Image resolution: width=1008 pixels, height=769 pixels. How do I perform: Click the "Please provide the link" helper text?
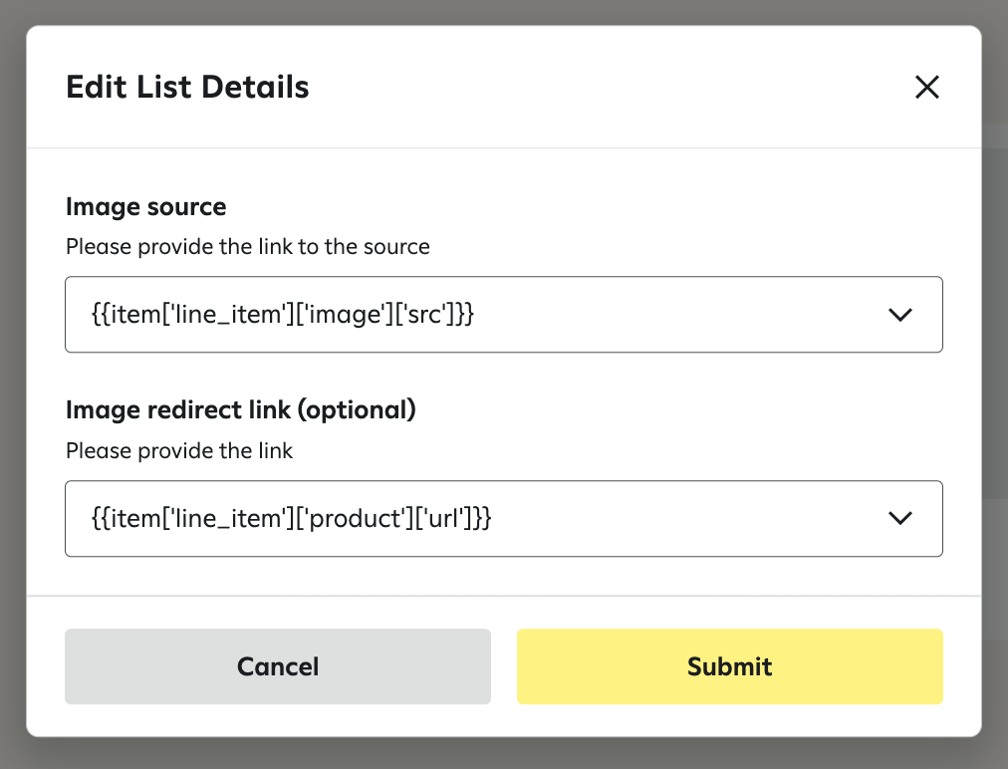179,451
